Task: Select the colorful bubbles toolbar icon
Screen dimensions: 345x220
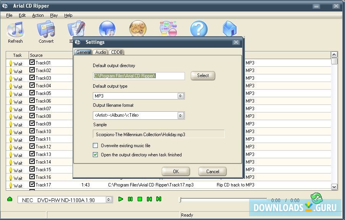Action: 168,29
